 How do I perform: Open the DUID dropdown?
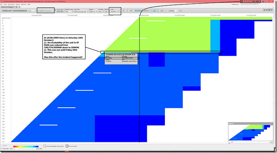pos(114,11)
